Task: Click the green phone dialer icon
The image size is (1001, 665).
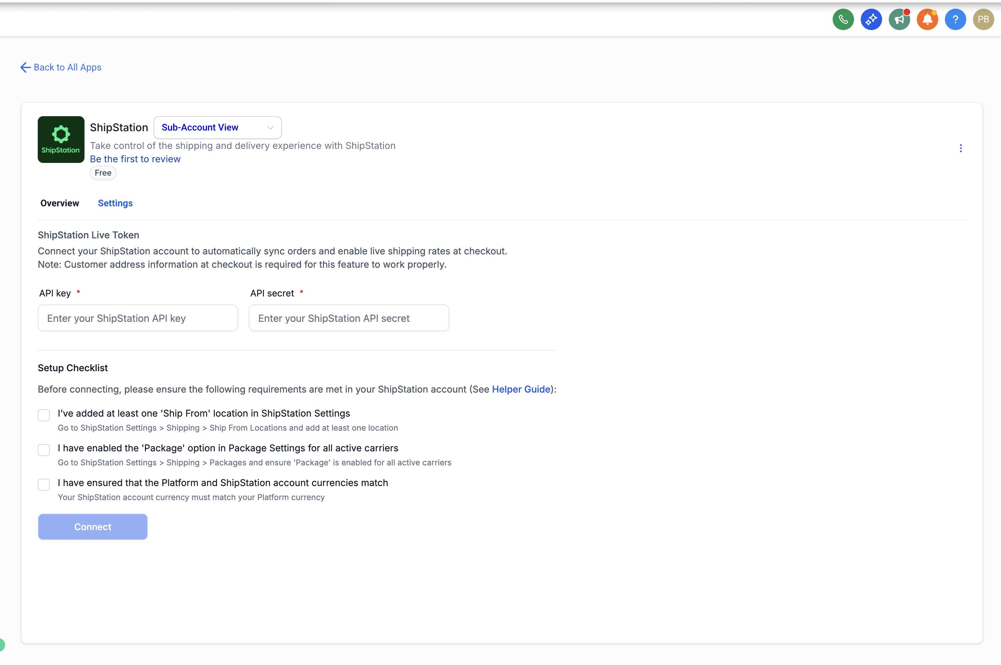Action: pyautogui.click(x=843, y=19)
